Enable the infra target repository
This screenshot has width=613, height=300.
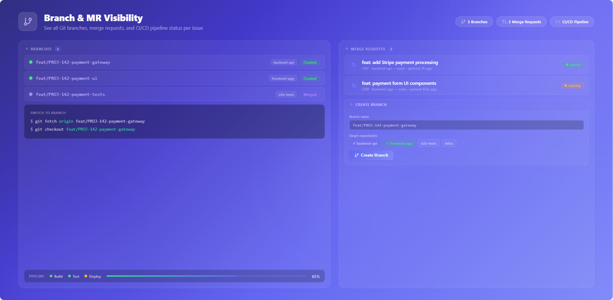449,143
